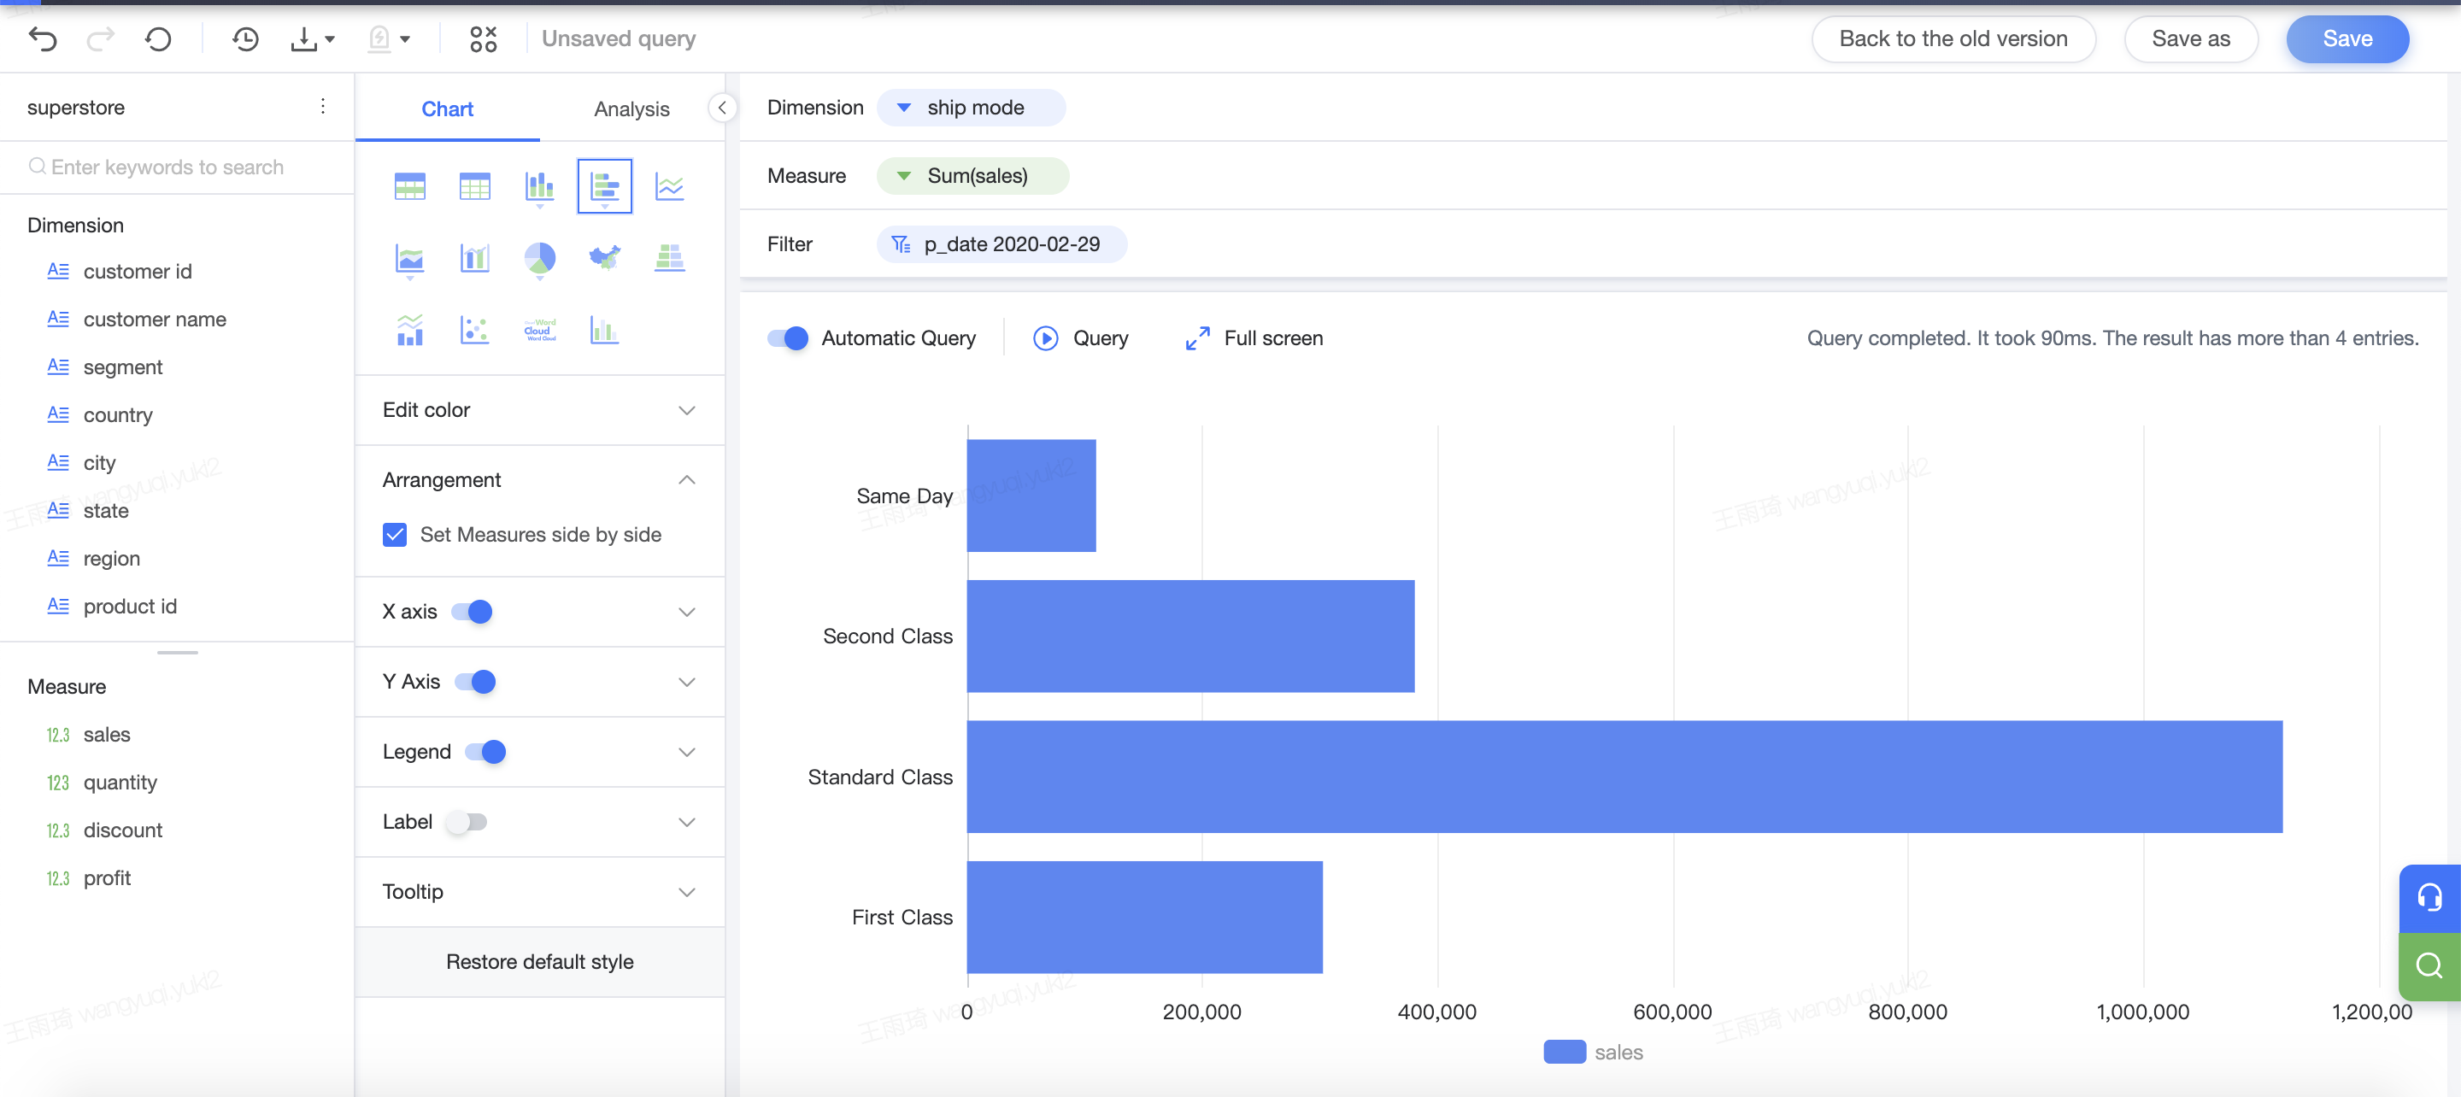Click the Same Day bar in chart
The image size is (2461, 1097).
point(1031,496)
